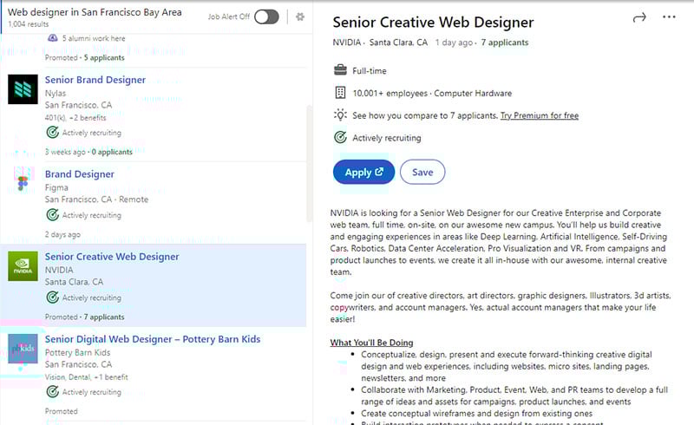
Task: Save the Senior Creative Web Designer job
Action: click(x=422, y=173)
